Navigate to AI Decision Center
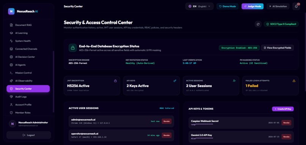 pyautogui.click(x=28, y=57)
